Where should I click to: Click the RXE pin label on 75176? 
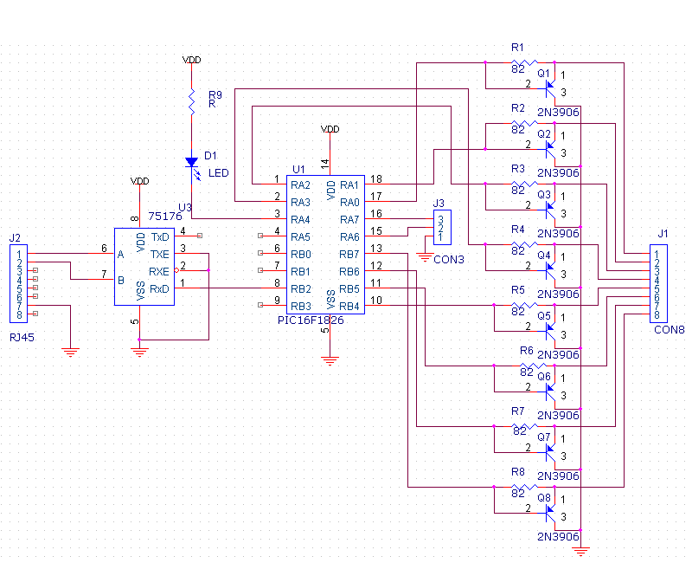pyautogui.click(x=159, y=272)
